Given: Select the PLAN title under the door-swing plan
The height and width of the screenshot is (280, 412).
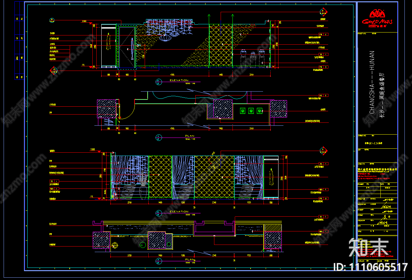Looking at the screenshot, I should [190, 136].
